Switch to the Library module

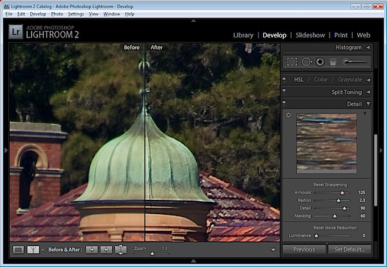point(243,35)
